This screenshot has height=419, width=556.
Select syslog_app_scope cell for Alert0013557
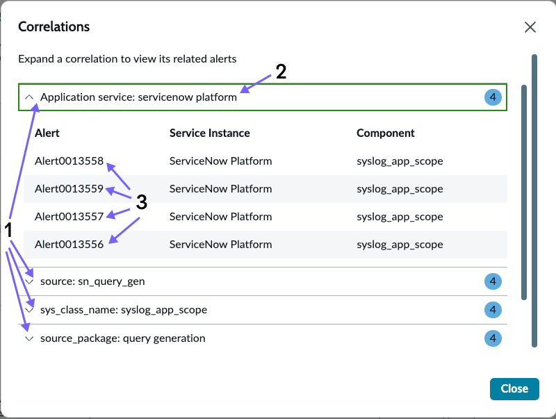400,217
